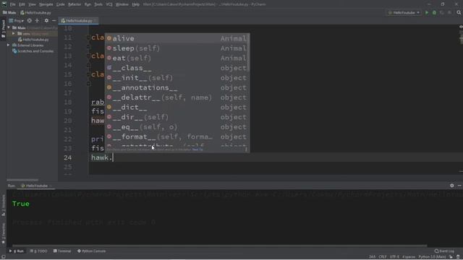Open the Run menu
463x260 pixels.
pyautogui.click(x=88, y=4)
